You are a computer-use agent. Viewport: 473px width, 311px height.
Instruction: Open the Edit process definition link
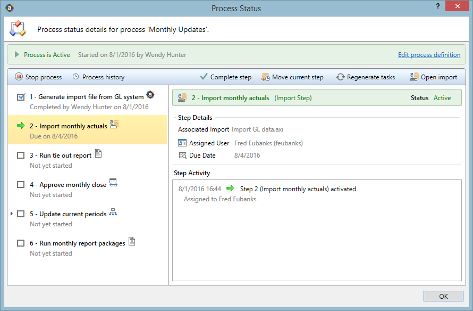(429, 55)
